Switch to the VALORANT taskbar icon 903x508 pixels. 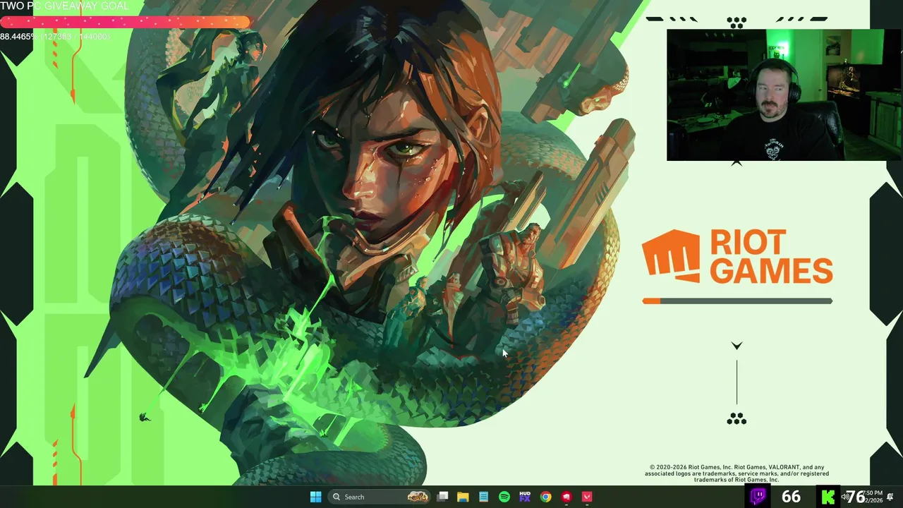coord(587,497)
